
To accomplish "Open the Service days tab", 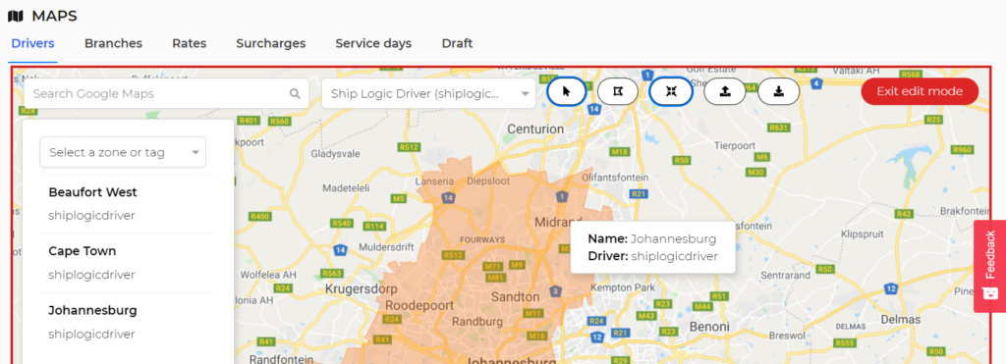I will click(x=373, y=43).
